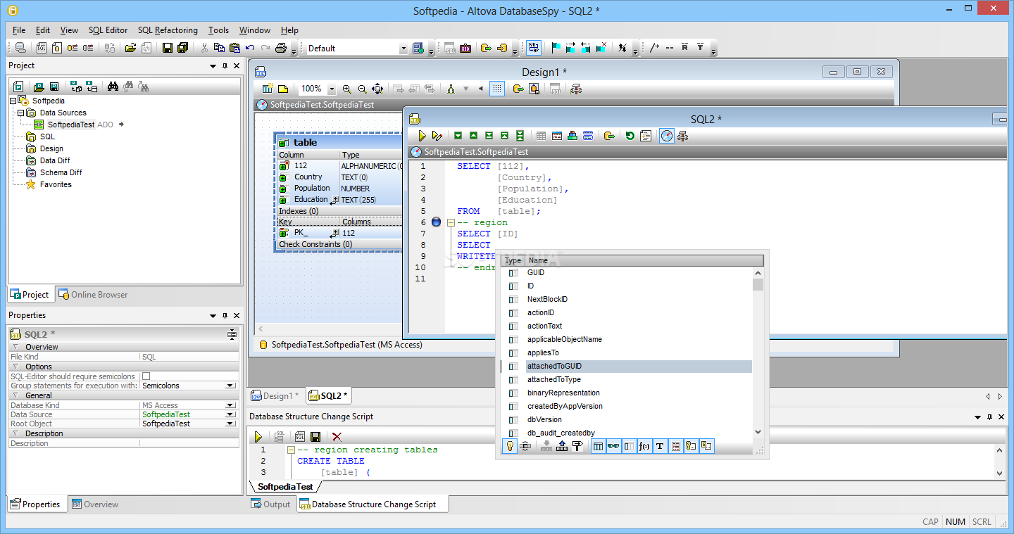
Task: Click the open folder icon in main toolbar
Action: pyautogui.click(x=130, y=48)
